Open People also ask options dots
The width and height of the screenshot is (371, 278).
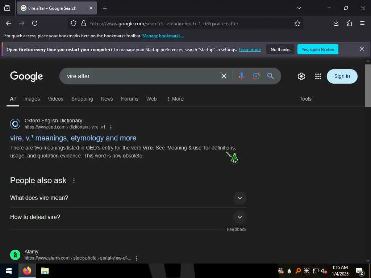tap(74, 181)
